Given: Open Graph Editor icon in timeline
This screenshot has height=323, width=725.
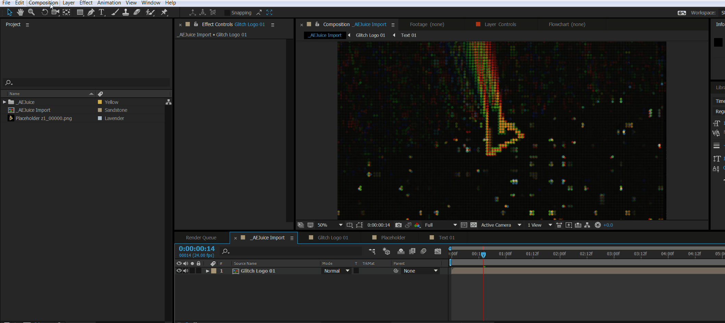Looking at the screenshot, I should [x=438, y=251].
